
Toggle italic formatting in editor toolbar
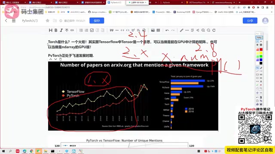pos(61,30)
